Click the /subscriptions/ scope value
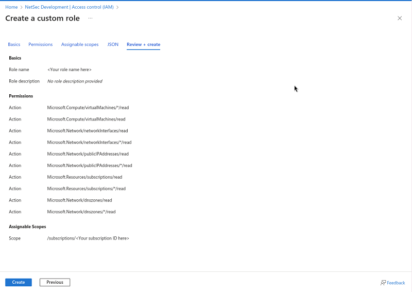This screenshot has width=412, height=292. tap(88, 238)
